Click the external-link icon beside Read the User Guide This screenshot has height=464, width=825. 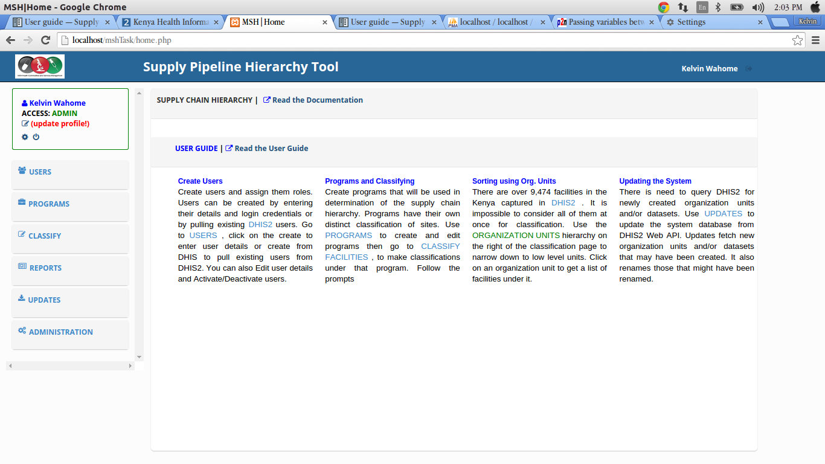(229, 149)
